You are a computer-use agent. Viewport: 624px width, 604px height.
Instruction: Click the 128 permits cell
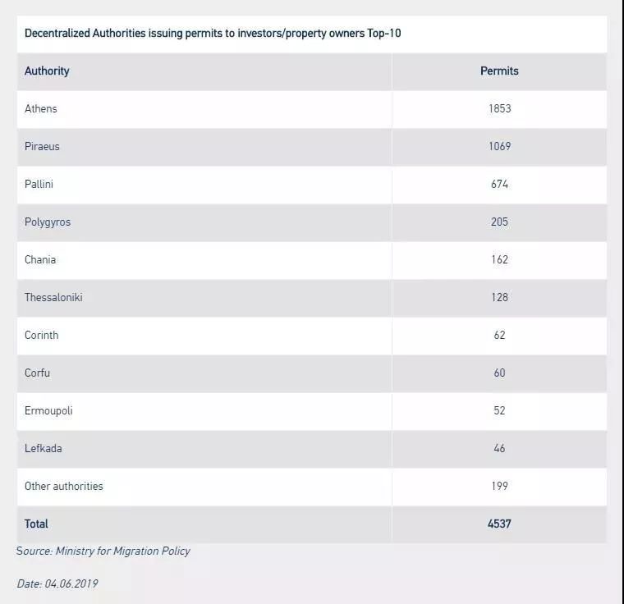click(499, 298)
